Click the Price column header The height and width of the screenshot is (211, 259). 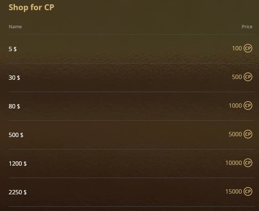tap(247, 27)
